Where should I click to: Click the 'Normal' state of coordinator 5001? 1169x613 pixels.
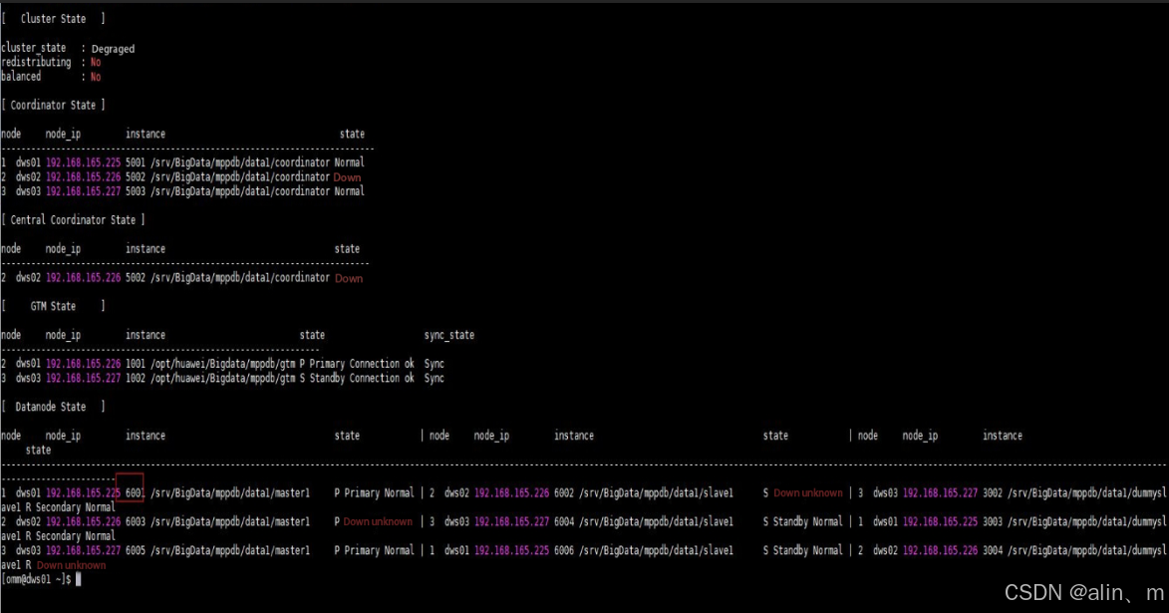[349, 162]
